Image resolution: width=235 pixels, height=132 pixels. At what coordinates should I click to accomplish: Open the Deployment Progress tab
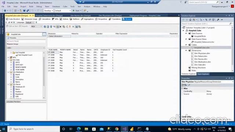click(x=145, y=15)
